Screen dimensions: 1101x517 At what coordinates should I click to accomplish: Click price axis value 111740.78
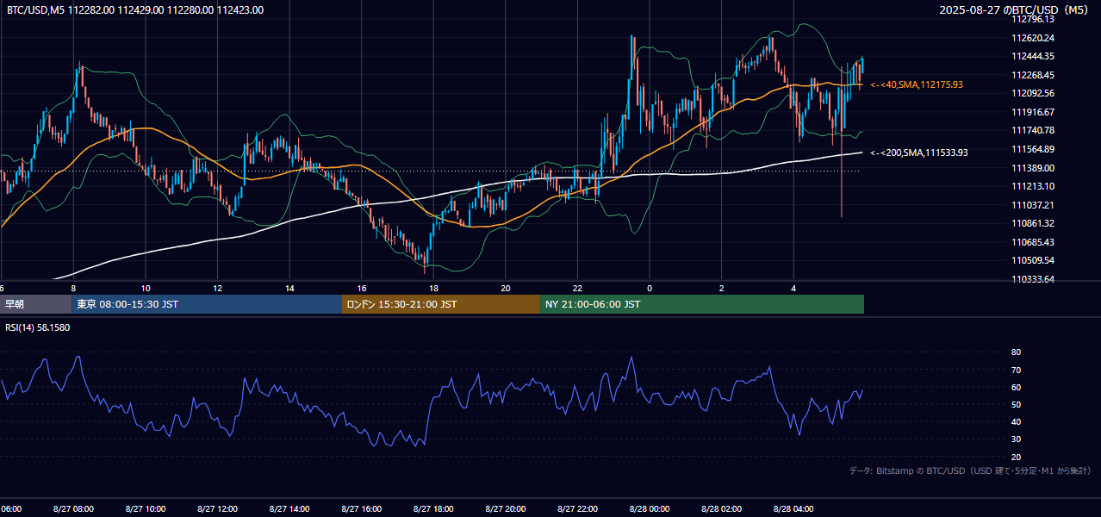click(x=1033, y=130)
